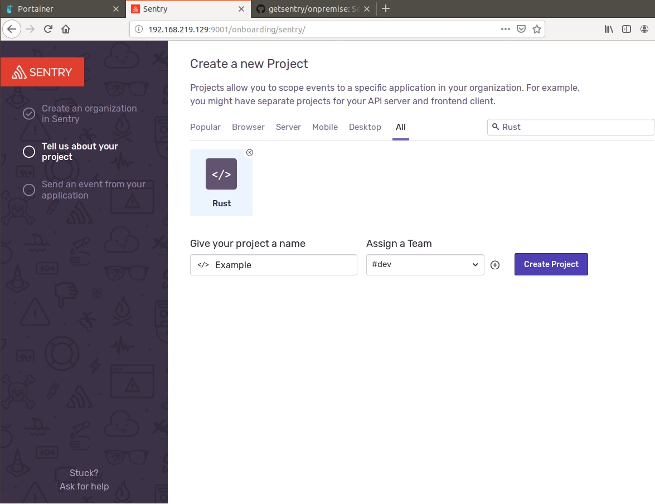The width and height of the screenshot is (655, 504).
Task: Click the browser address bar URL
Action: point(227,29)
